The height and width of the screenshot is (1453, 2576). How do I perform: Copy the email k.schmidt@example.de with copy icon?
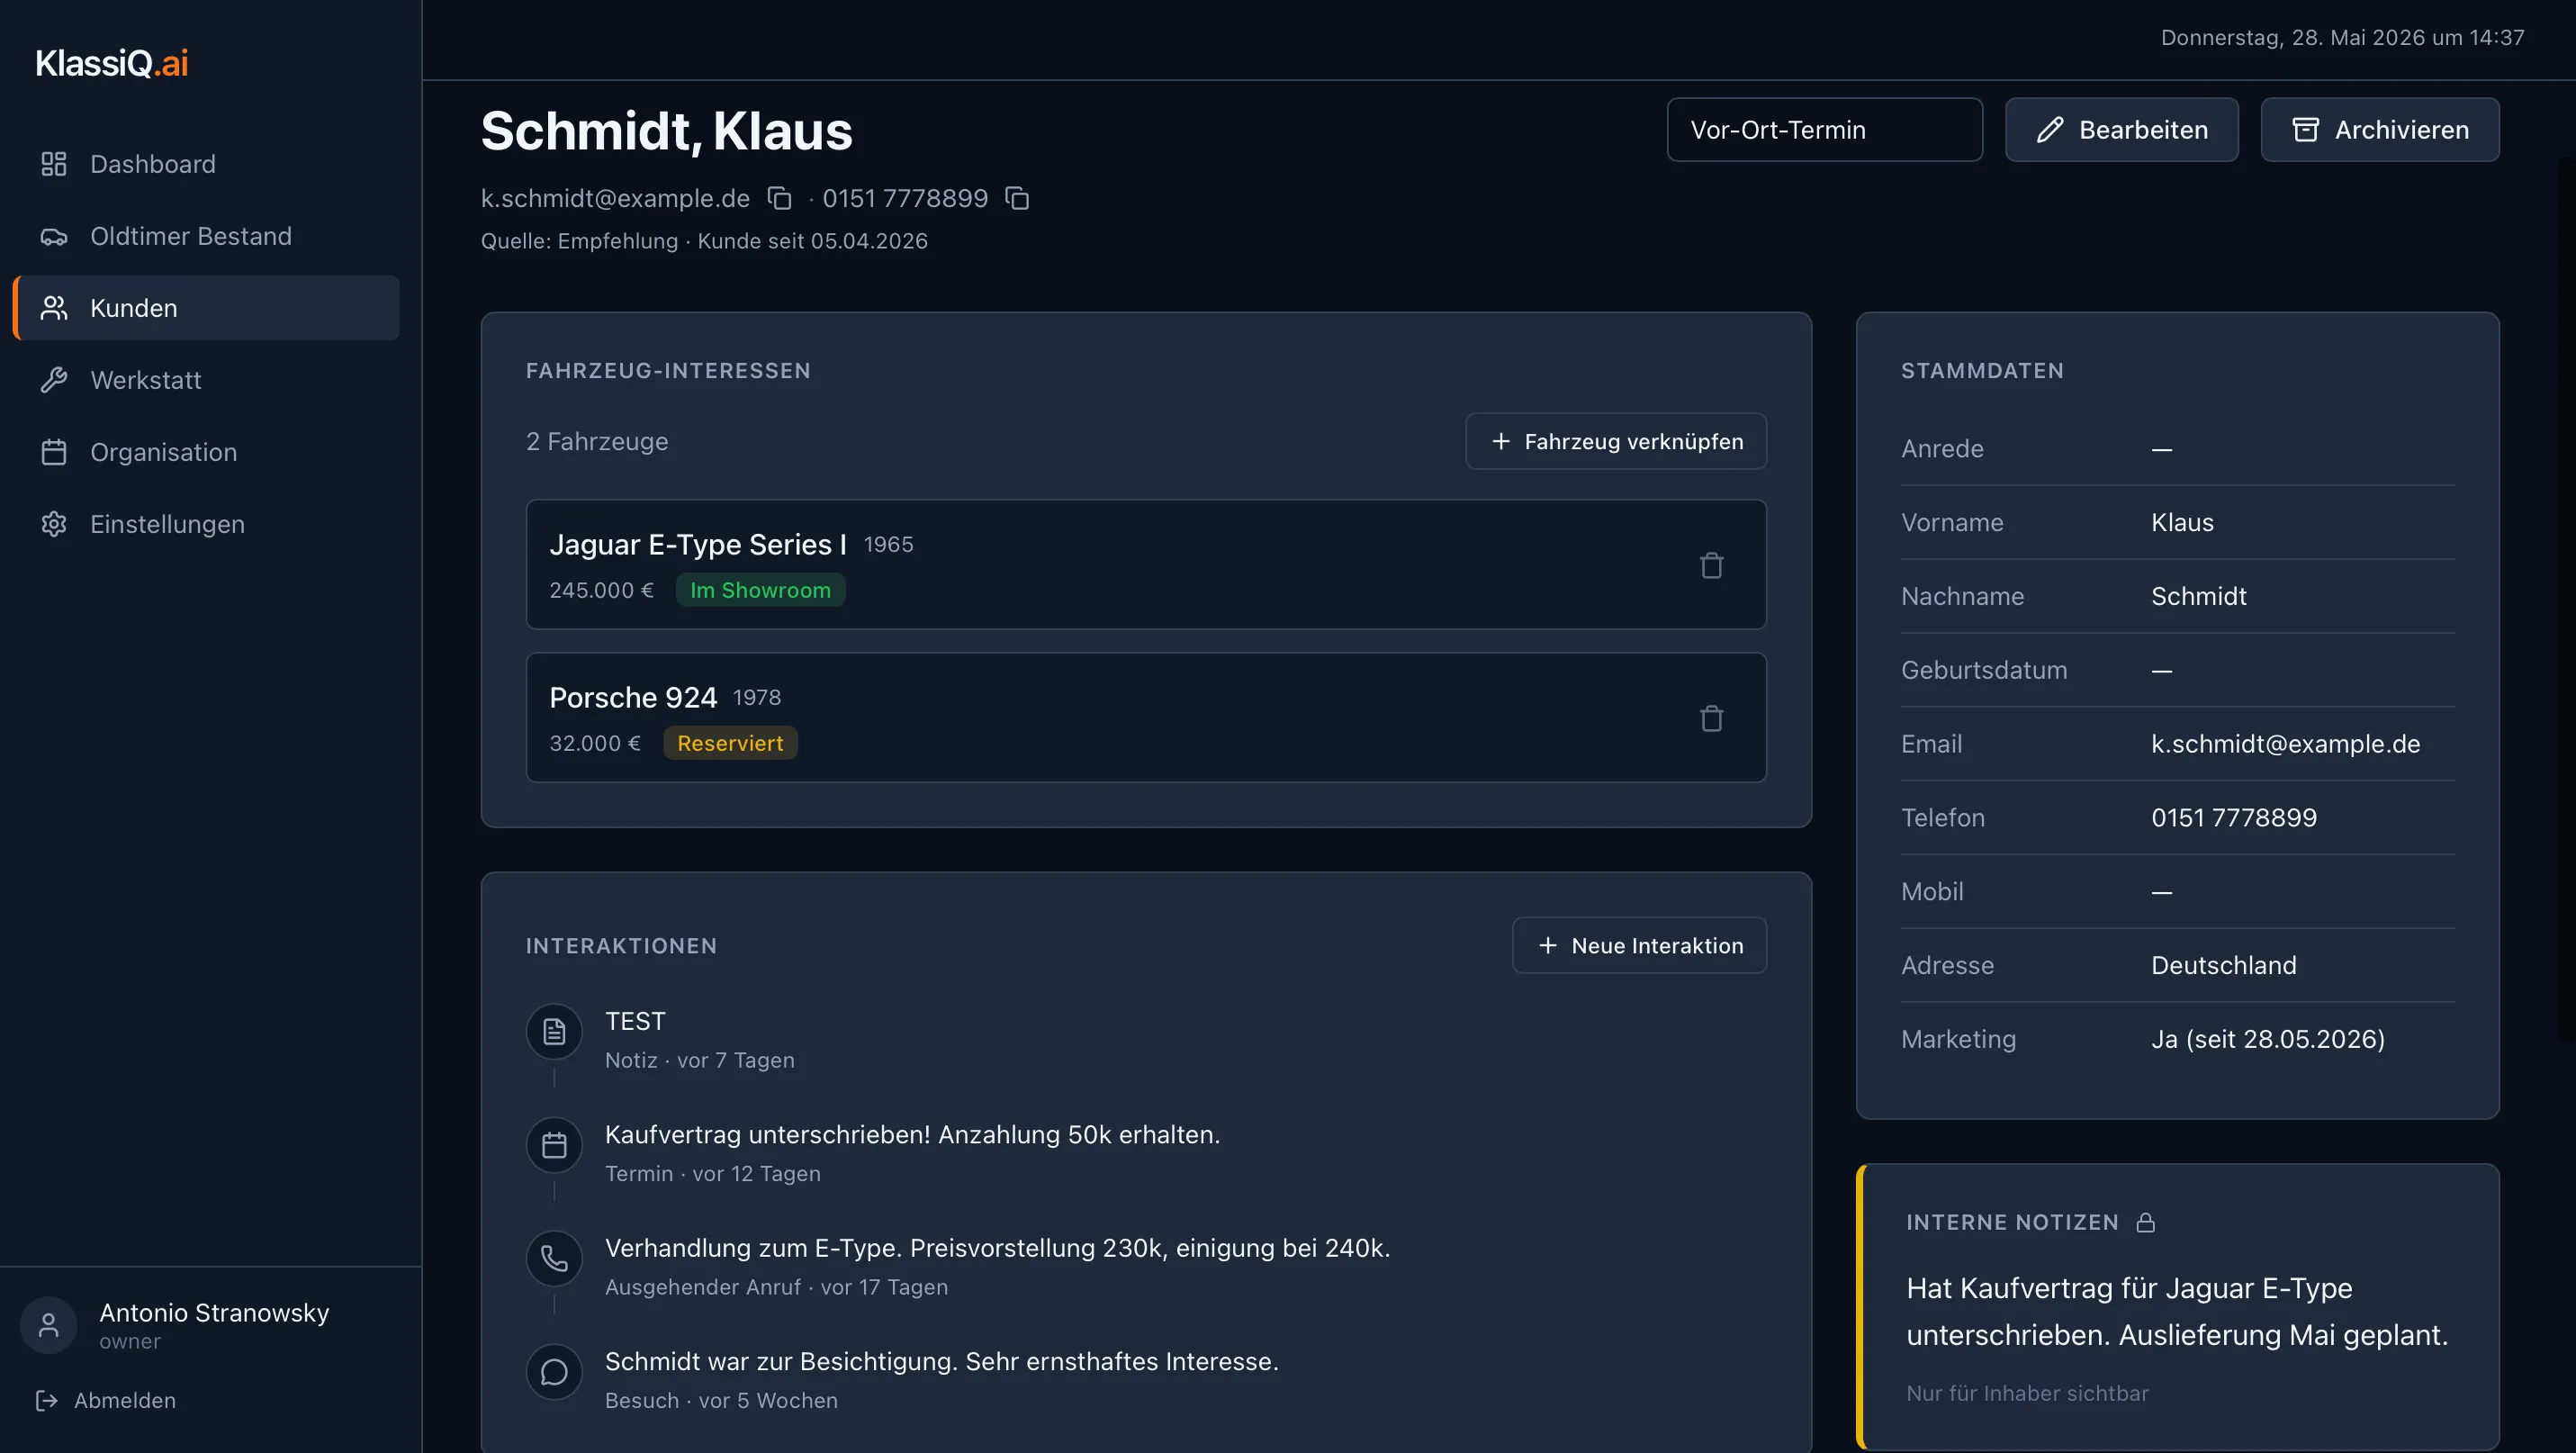click(x=779, y=199)
